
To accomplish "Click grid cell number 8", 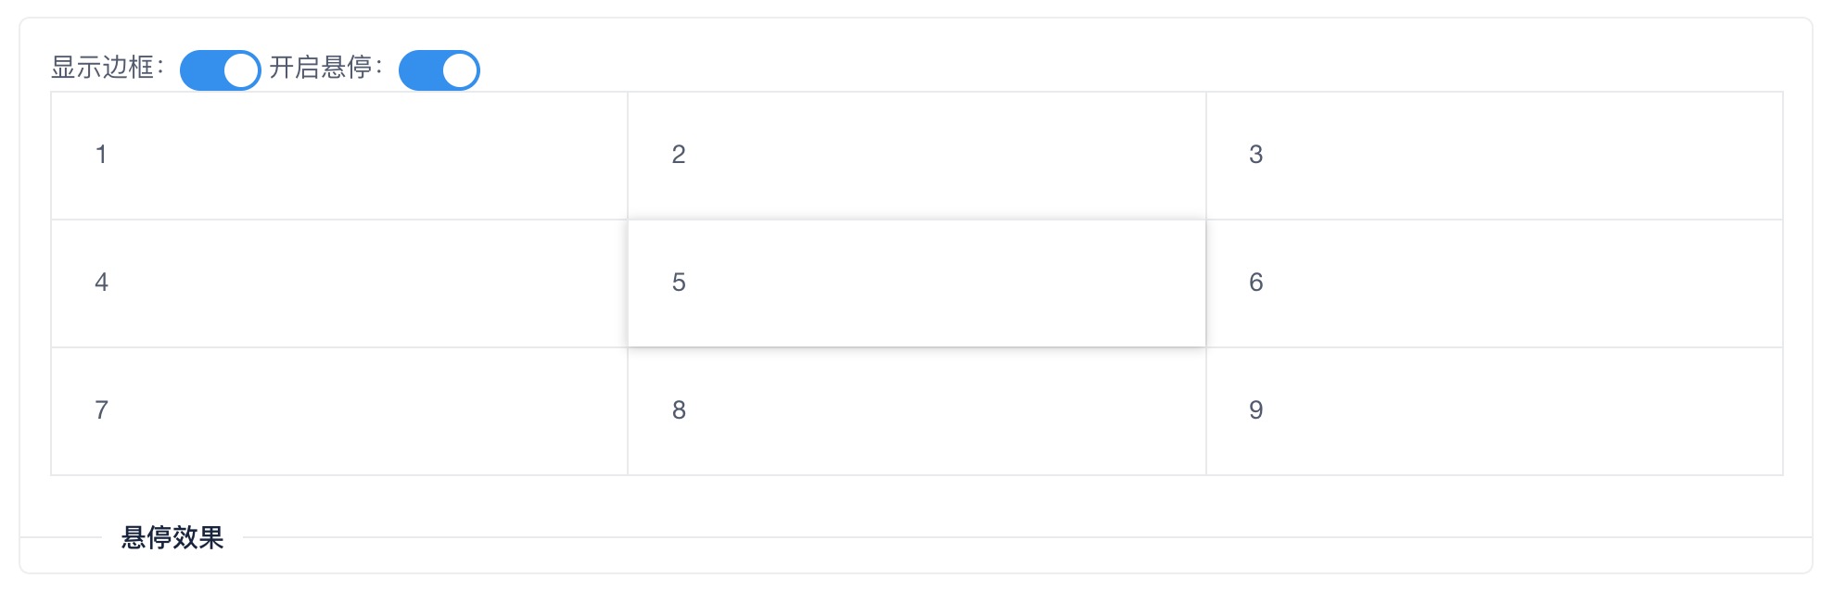I will 917,411.
